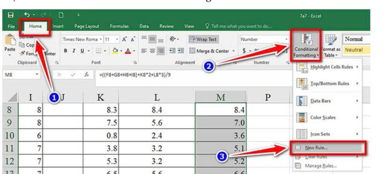Viewport: 385px width, 174px height.
Task: Apply the Neutral cell style
Action: [356, 50]
